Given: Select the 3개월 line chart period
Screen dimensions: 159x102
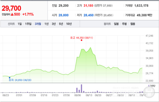Looking at the screenshot, I should [x=38, y=24].
